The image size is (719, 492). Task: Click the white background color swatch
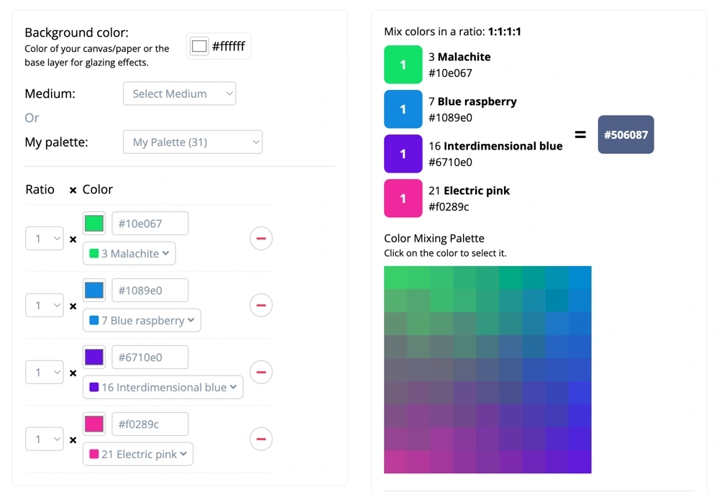[x=199, y=47]
